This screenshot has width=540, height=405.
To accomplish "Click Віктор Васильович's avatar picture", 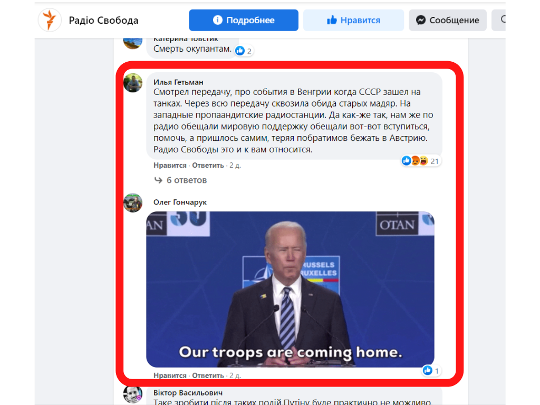I will pyautogui.click(x=133, y=394).
